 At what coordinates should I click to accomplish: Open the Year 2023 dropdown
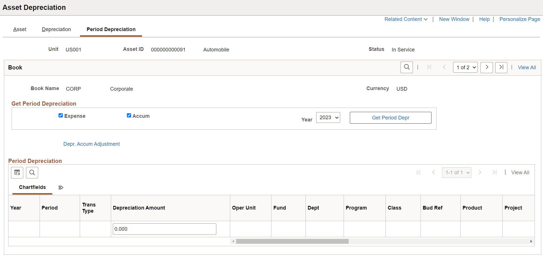pyautogui.click(x=328, y=117)
